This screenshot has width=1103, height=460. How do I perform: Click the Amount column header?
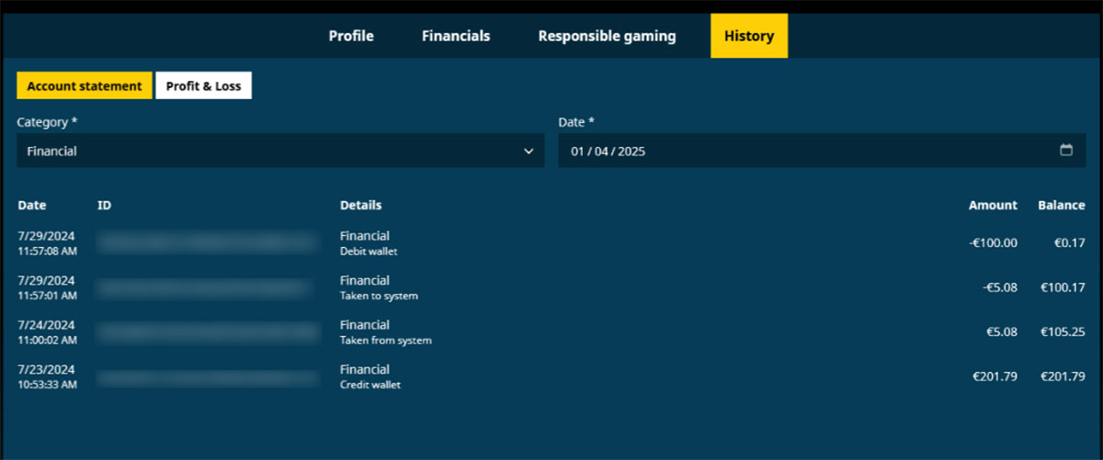993,206
